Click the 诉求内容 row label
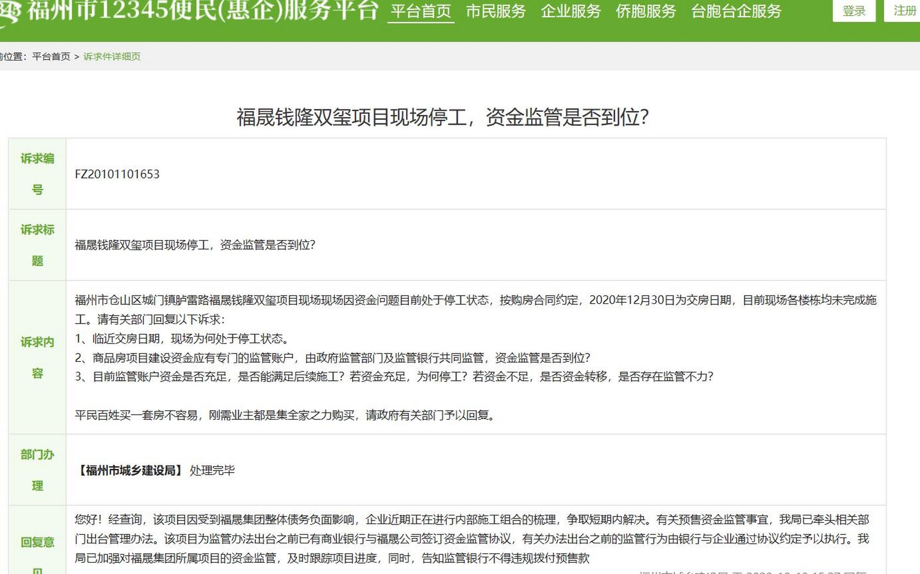Viewport: 920px width, 574px height. 37,357
